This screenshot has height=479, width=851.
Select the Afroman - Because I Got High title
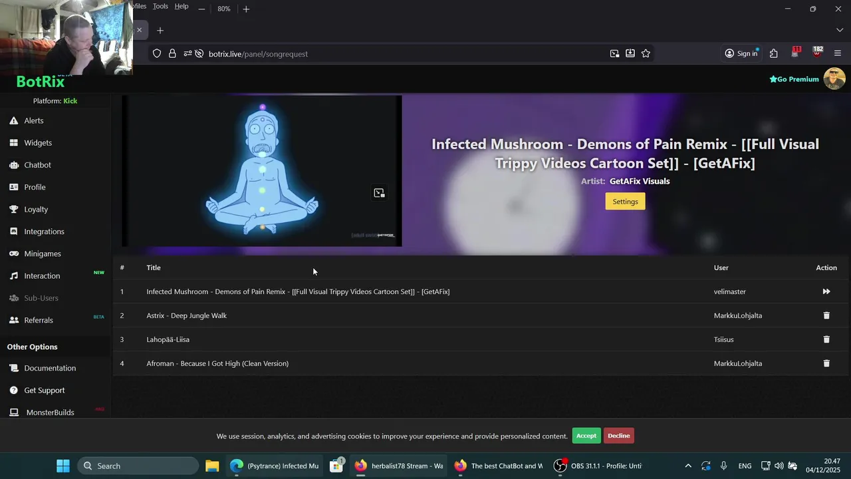(x=217, y=363)
